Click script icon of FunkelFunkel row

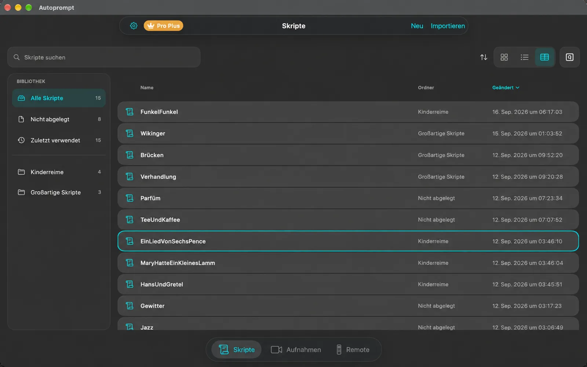[x=130, y=112]
